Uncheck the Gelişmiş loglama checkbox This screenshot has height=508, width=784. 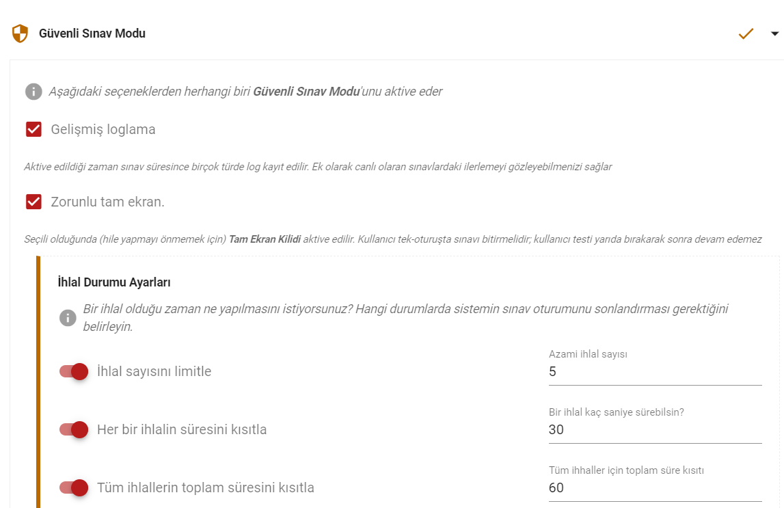(x=33, y=129)
